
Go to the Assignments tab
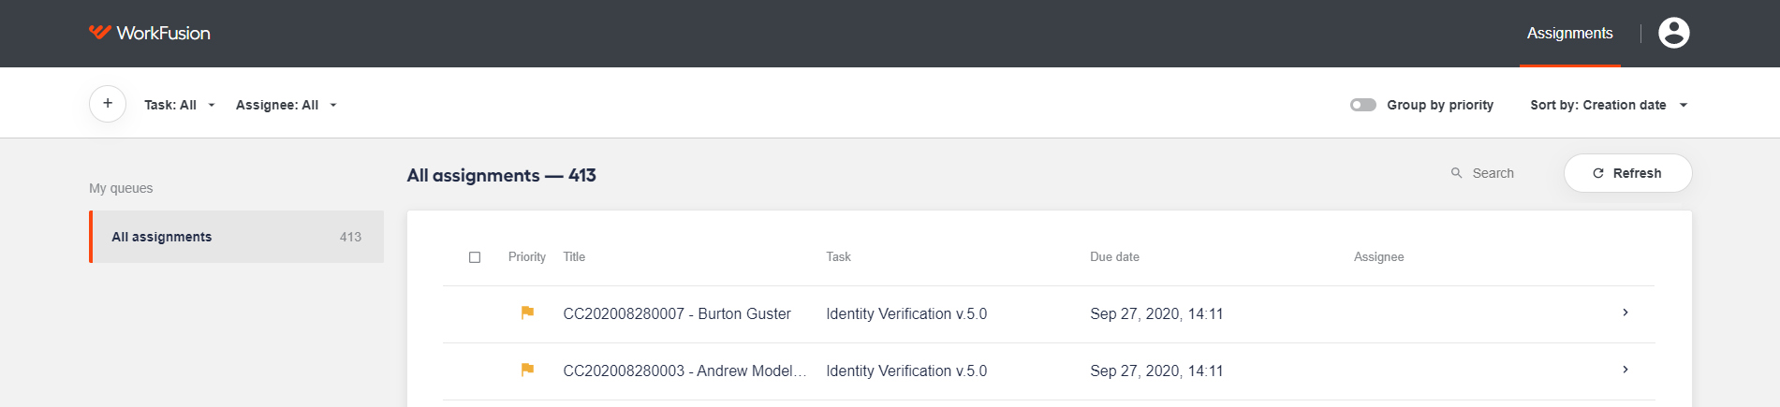(1569, 33)
